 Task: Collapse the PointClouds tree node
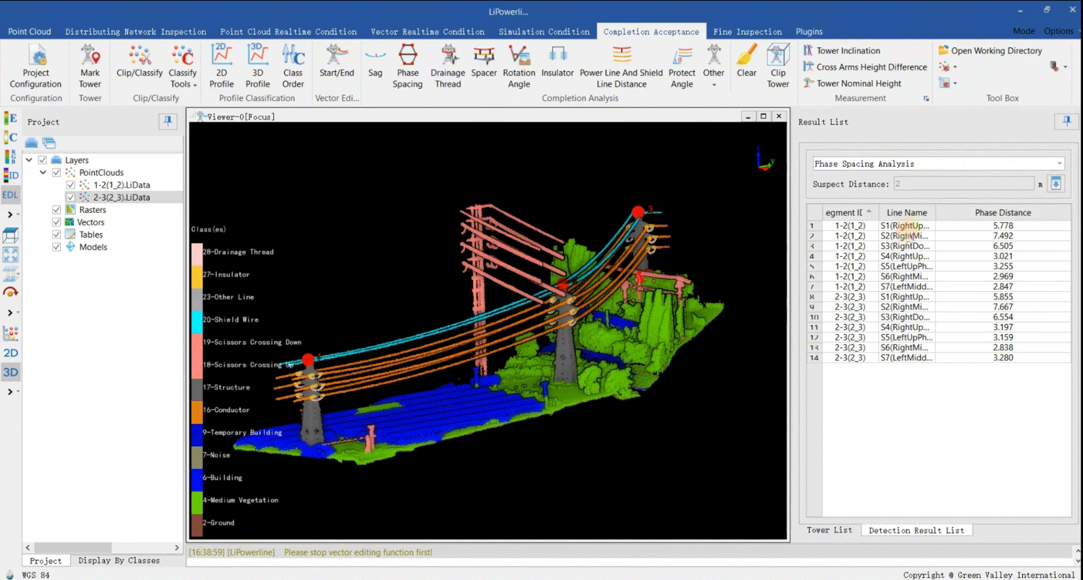(x=43, y=172)
